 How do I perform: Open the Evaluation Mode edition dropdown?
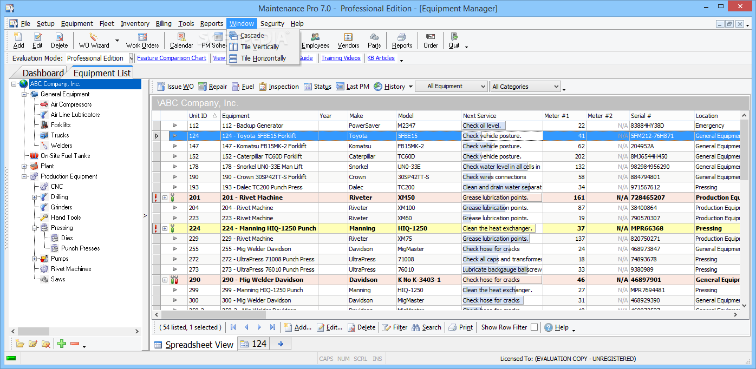(131, 58)
